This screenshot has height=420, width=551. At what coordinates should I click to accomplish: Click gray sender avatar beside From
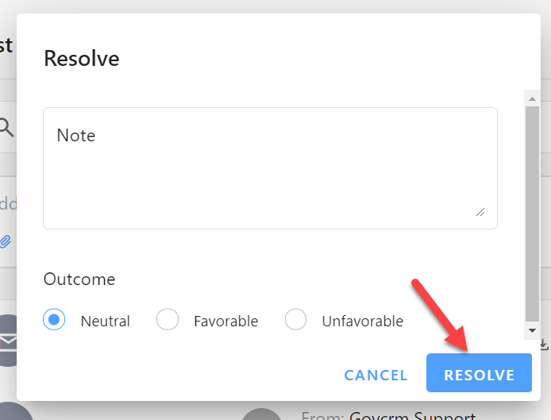[x=261, y=414]
